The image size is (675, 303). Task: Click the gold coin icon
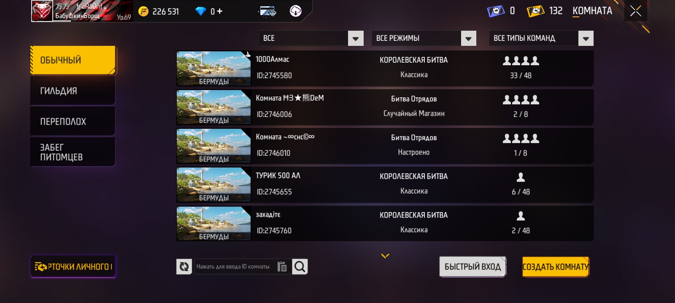[x=143, y=11]
